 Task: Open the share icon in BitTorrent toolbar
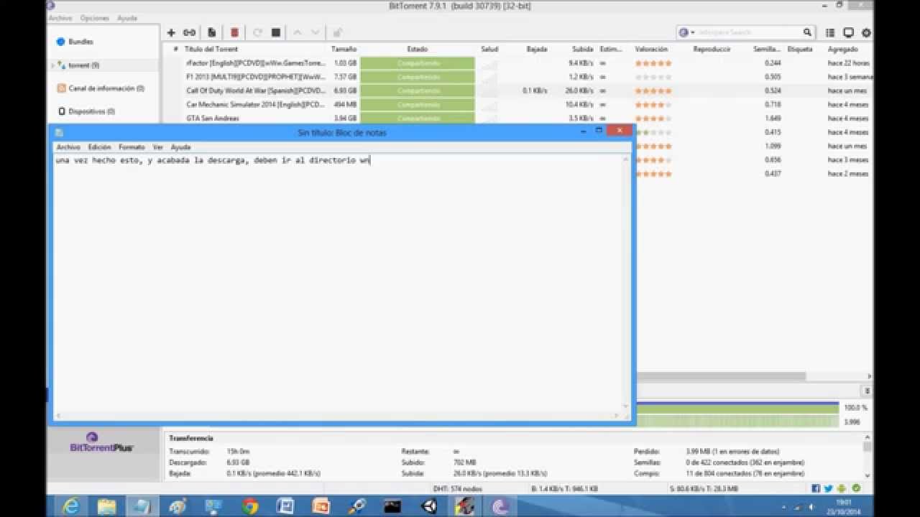tap(337, 32)
